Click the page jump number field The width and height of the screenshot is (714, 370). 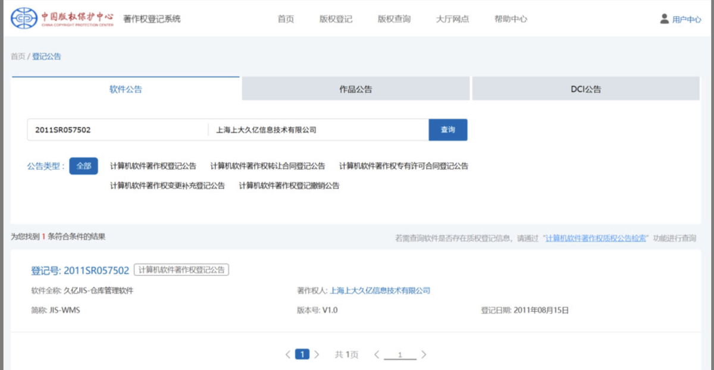click(x=400, y=355)
